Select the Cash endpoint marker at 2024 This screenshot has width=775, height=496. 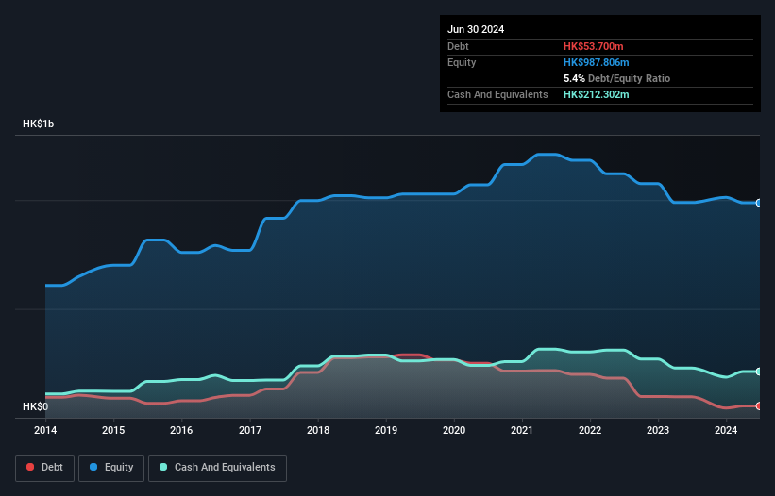[759, 372]
